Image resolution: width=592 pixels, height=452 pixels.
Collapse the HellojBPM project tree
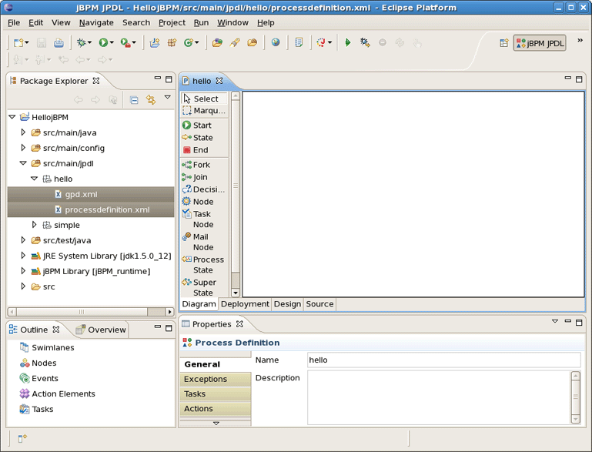pyautogui.click(x=12, y=117)
